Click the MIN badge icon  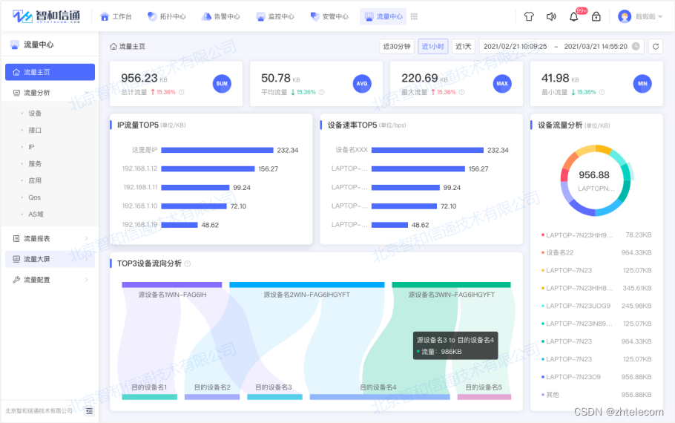(x=642, y=84)
